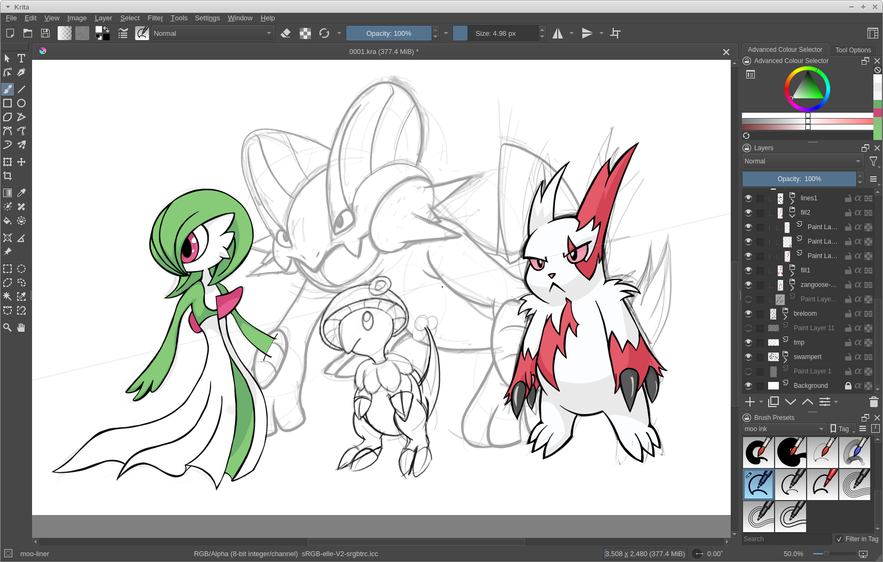Switch to Advanced Colour Selector tab
Image resolution: width=883 pixels, height=562 pixels.
pyautogui.click(x=785, y=49)
